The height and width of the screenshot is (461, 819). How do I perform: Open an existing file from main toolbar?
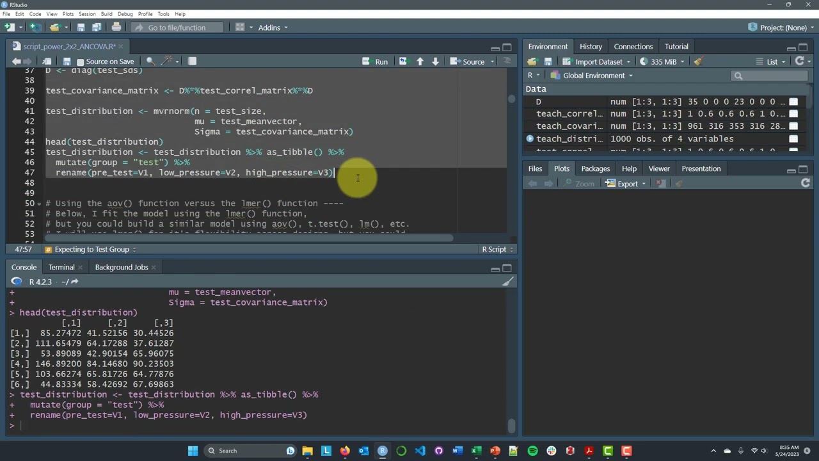coord(54,28)
